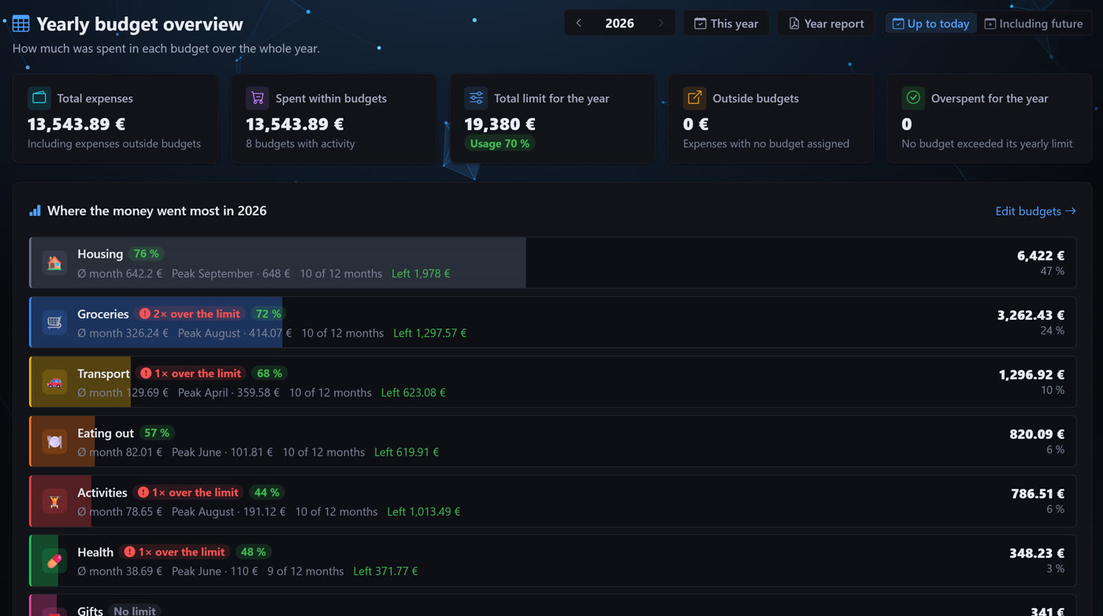Click the bar chart icon beside section title

tap(35, 210)
